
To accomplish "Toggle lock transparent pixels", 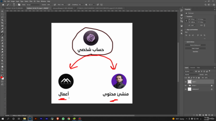I will coord(189,78).
